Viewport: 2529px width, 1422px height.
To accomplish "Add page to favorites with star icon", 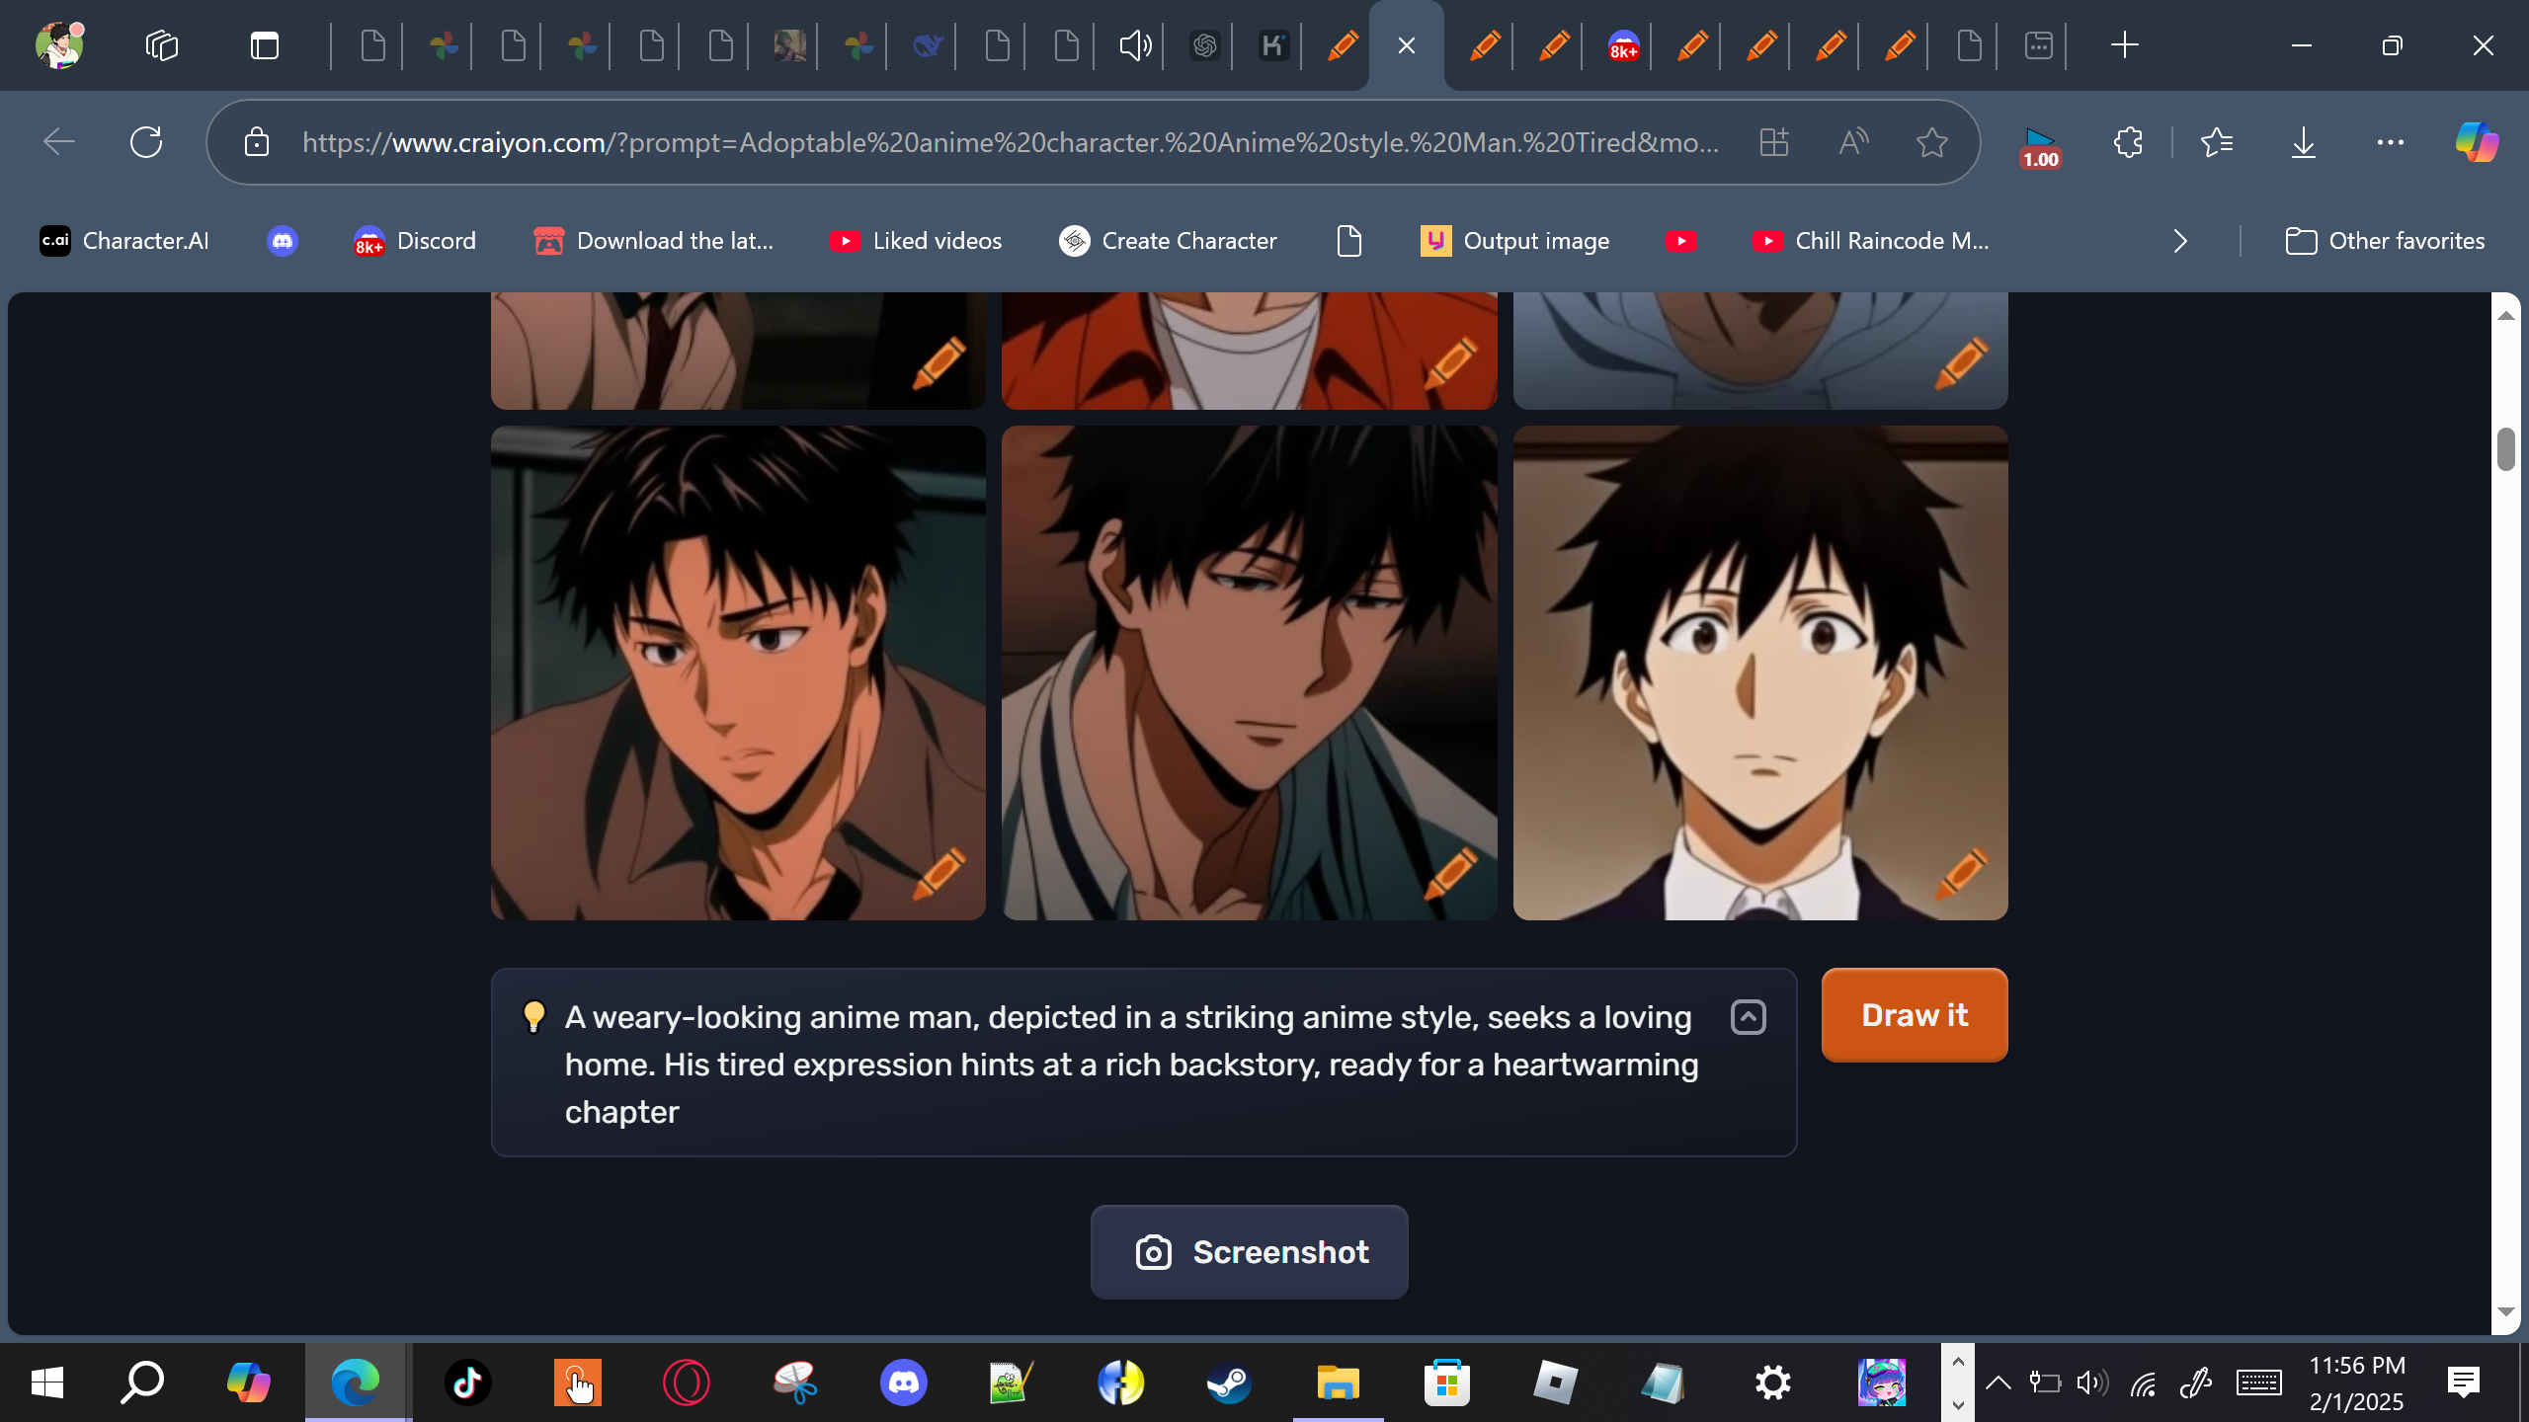I will click(x=1931, y=142).
